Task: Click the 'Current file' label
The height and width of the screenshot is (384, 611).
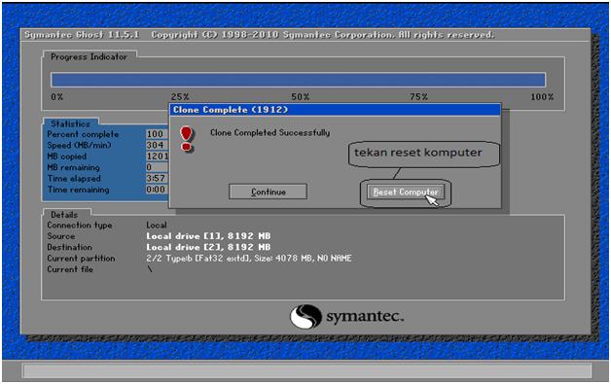Action: 70,269
